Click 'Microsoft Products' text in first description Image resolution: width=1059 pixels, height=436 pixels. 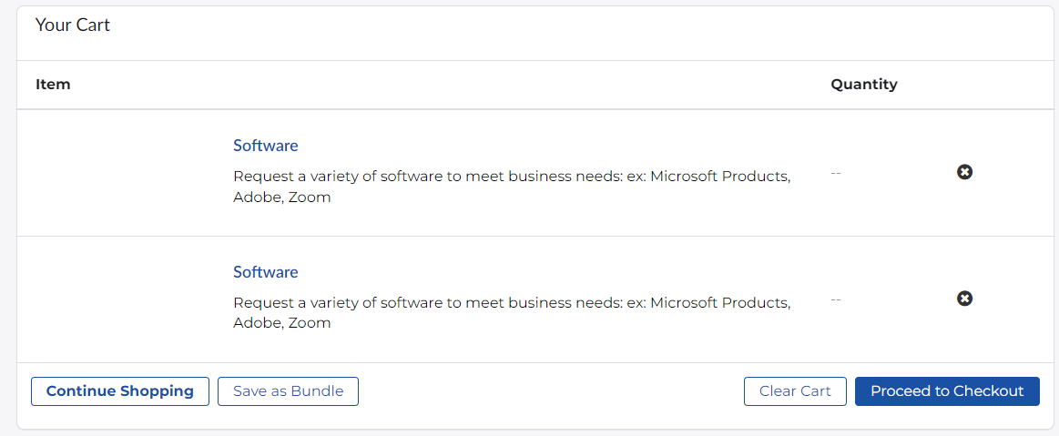click(x=720, y=177)
